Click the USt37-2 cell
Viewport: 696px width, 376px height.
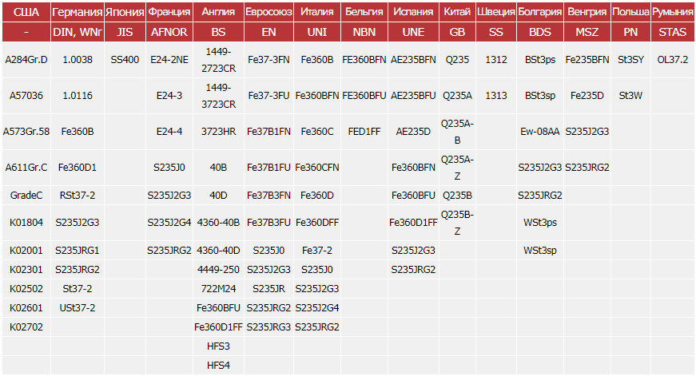click(x=78, y=307)
